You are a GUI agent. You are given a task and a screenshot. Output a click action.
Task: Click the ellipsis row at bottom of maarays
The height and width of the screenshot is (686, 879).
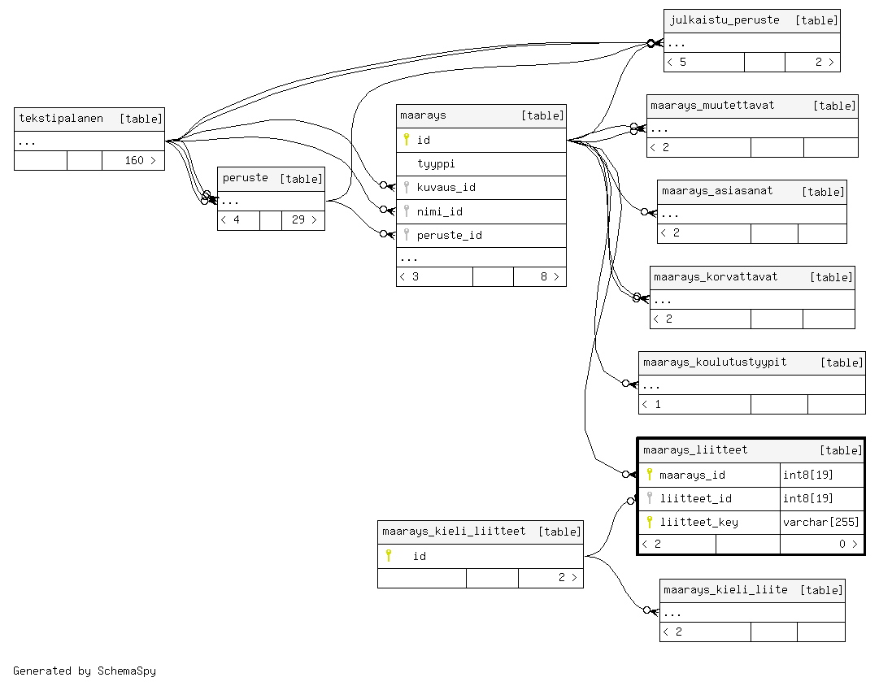[x=481, y=257]
